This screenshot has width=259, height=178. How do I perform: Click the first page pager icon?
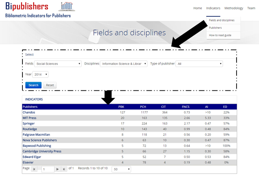click(x=34, y=169)
